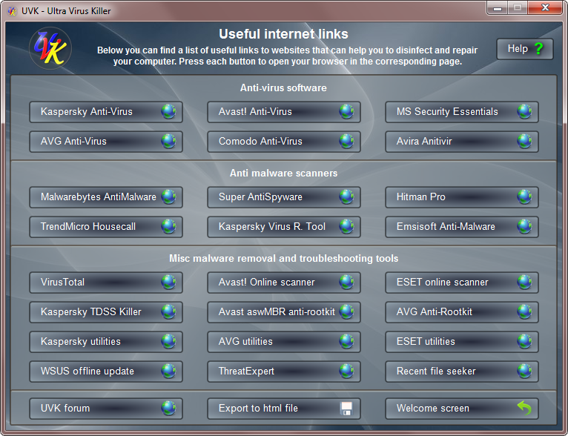Open the ThreatExpert website
The height and width of the screenshot is (436, 568).
284,371
